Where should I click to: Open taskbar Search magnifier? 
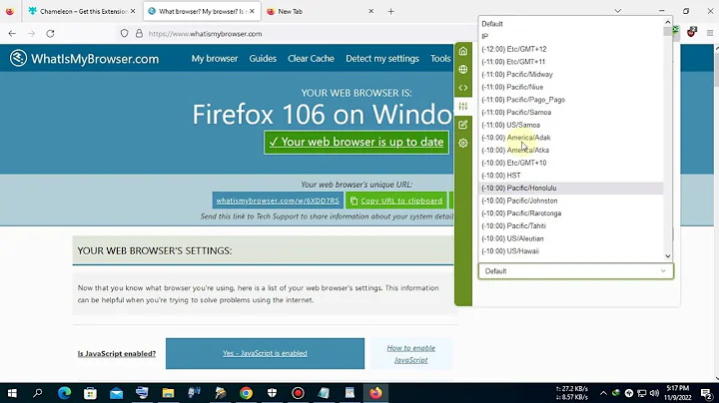coord(38,393)
